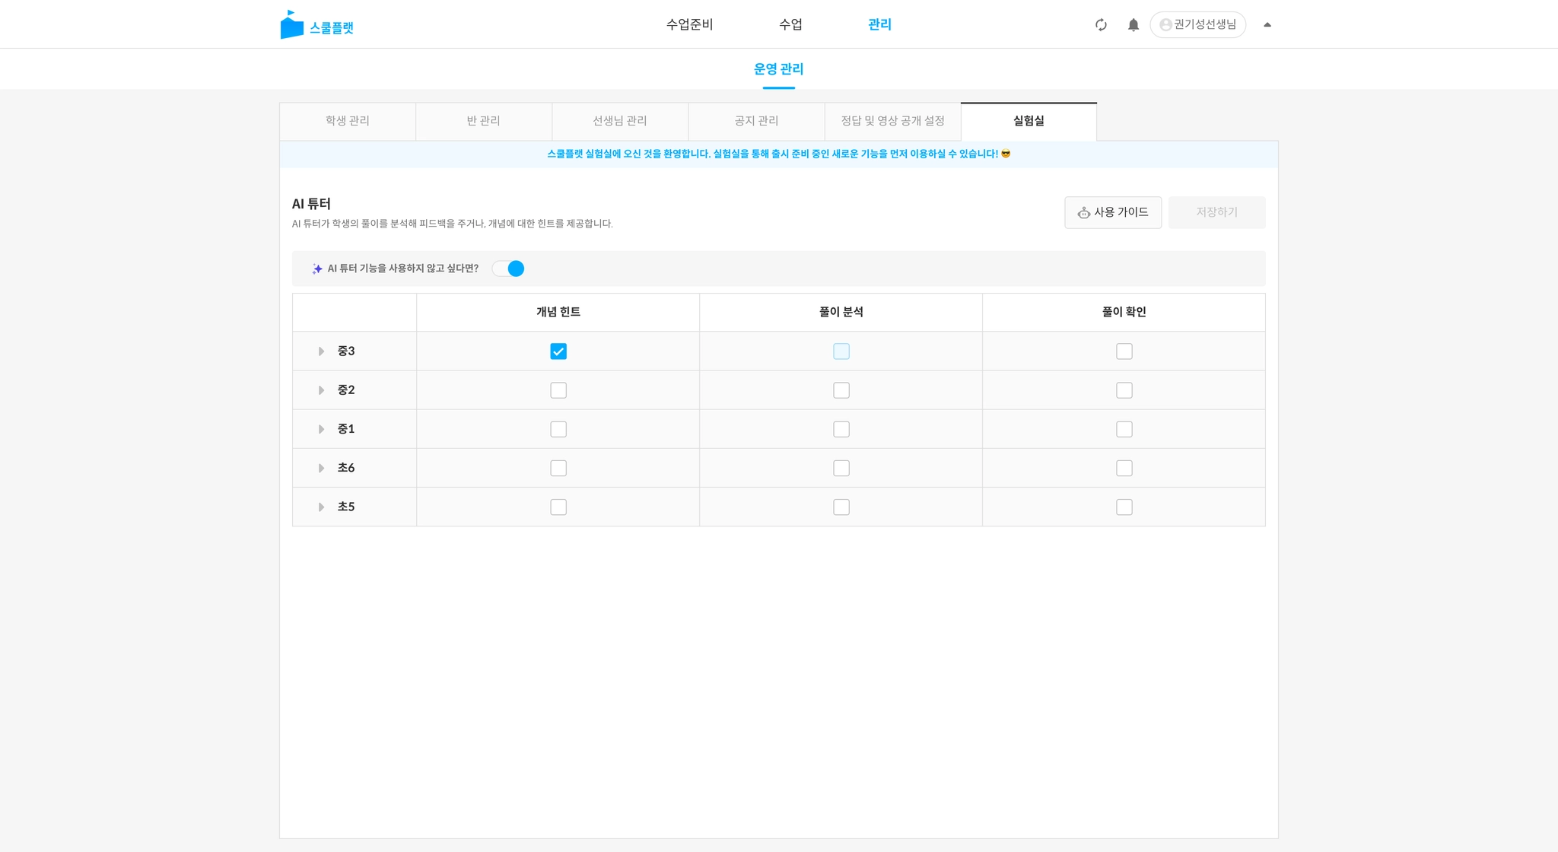
Task: Expand the 중1 grade row
Action: (321, 429)
